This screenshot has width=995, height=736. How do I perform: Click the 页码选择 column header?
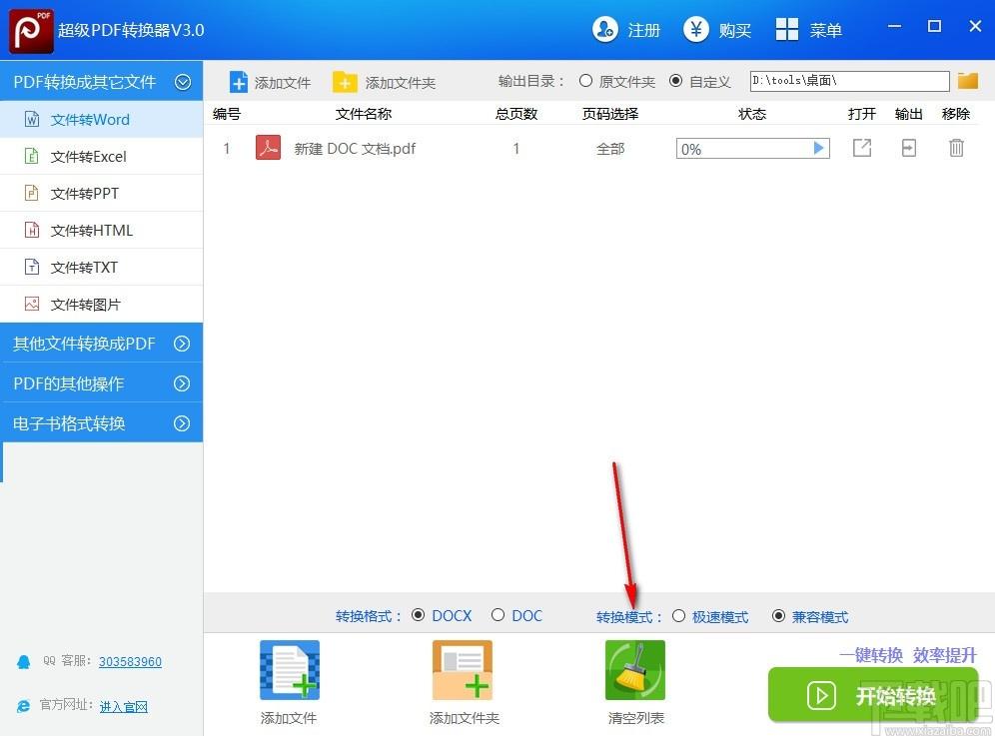(610, 114)
